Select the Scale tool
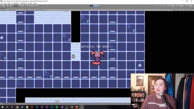194x109 pixels. pos(12,6)
